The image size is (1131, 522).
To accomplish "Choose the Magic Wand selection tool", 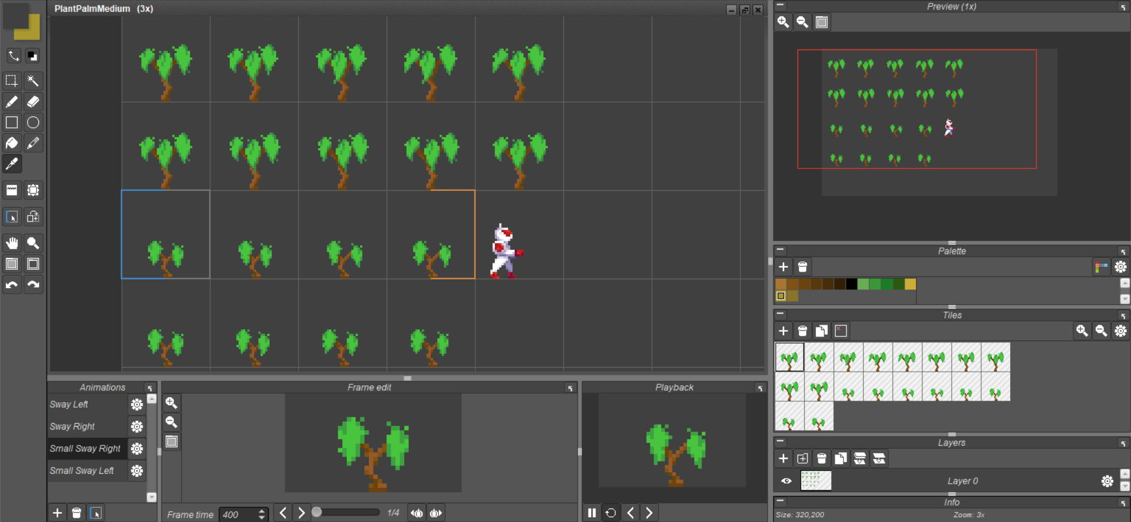I will [33, 81].
